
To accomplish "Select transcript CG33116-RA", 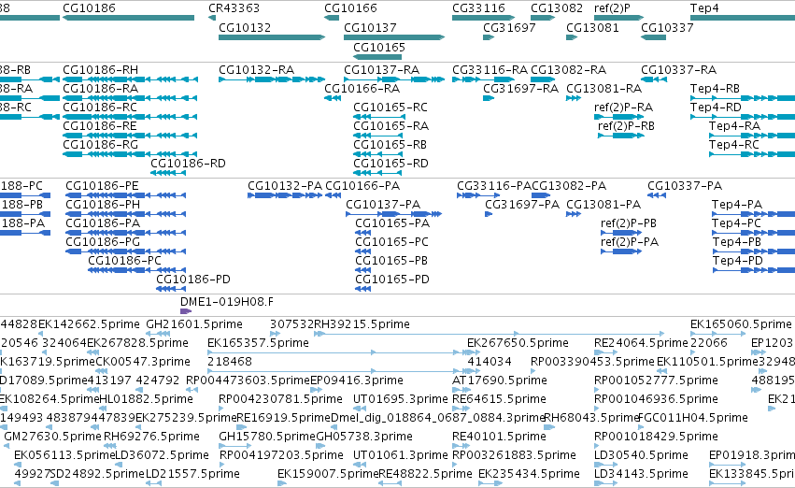I will (x=483, y=79).
